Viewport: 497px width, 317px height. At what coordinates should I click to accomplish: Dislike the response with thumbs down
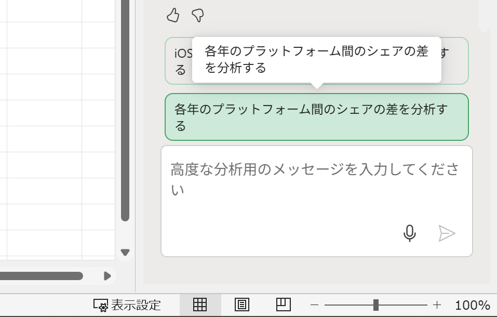[197, 16]
